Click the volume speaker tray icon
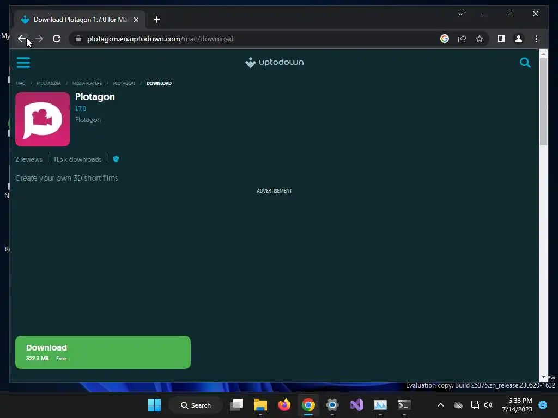The image size is (558, 418). 488,405
